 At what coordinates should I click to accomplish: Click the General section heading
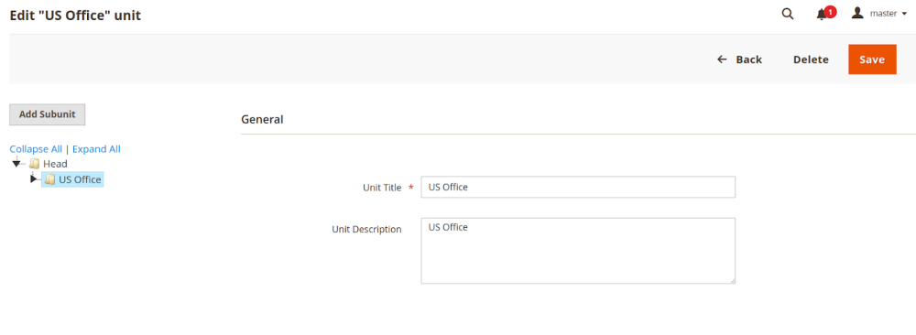pyautogui.click(x=262, y=119)
